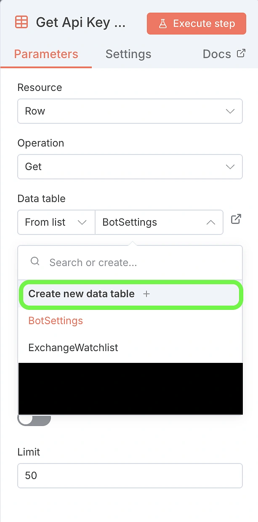Open the Settings tab

point(128,54)
